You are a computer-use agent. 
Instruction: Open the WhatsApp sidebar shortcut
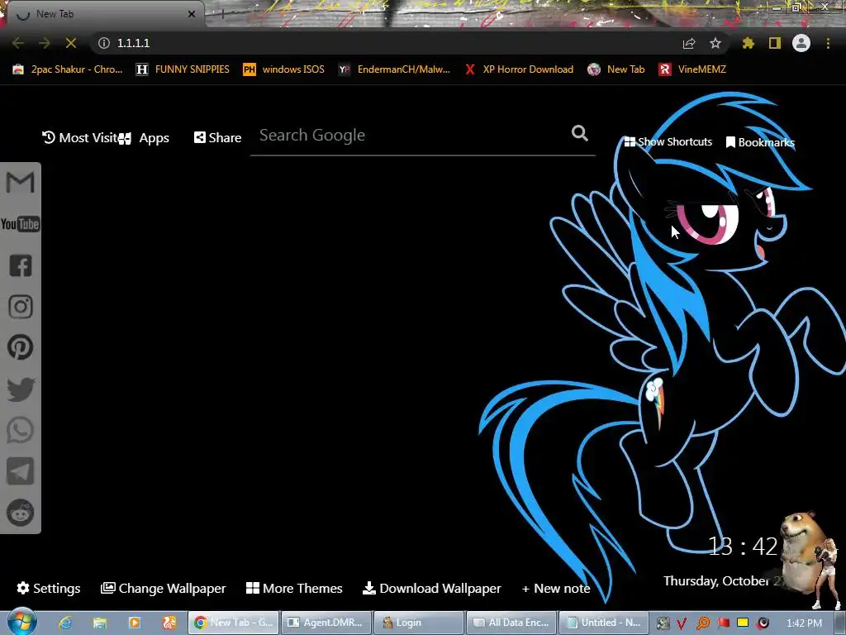[x=21, y=430]
